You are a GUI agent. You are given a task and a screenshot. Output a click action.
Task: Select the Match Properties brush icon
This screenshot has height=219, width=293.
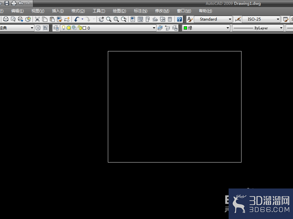(60, 19)
